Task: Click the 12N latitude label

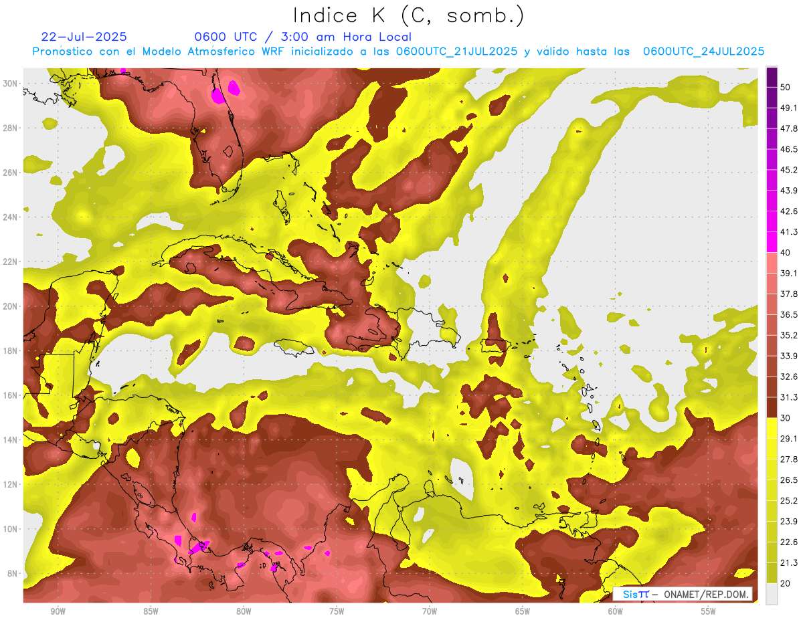Action: pos(11,484)
